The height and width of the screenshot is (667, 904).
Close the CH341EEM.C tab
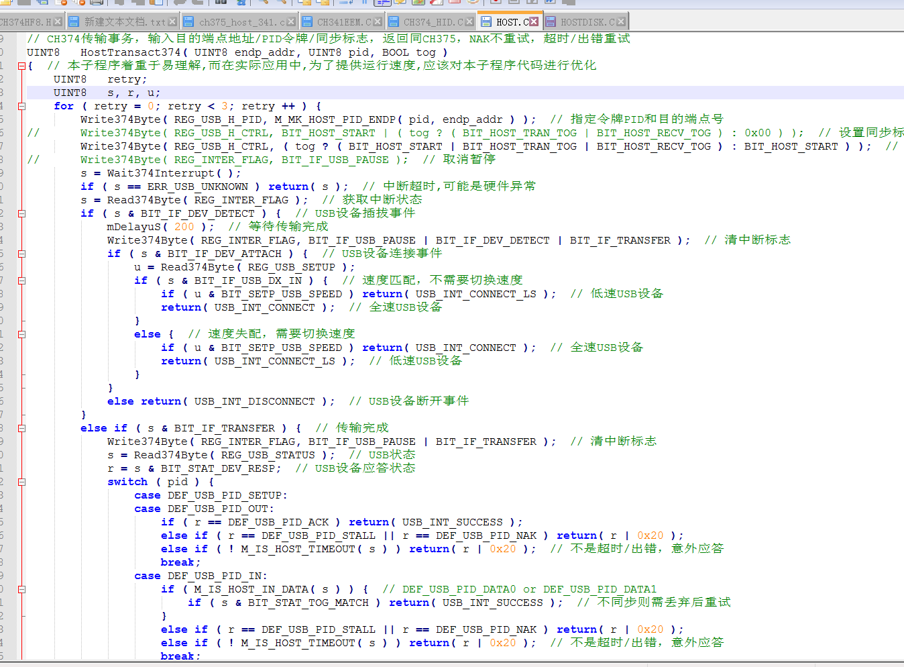[377, 22]
